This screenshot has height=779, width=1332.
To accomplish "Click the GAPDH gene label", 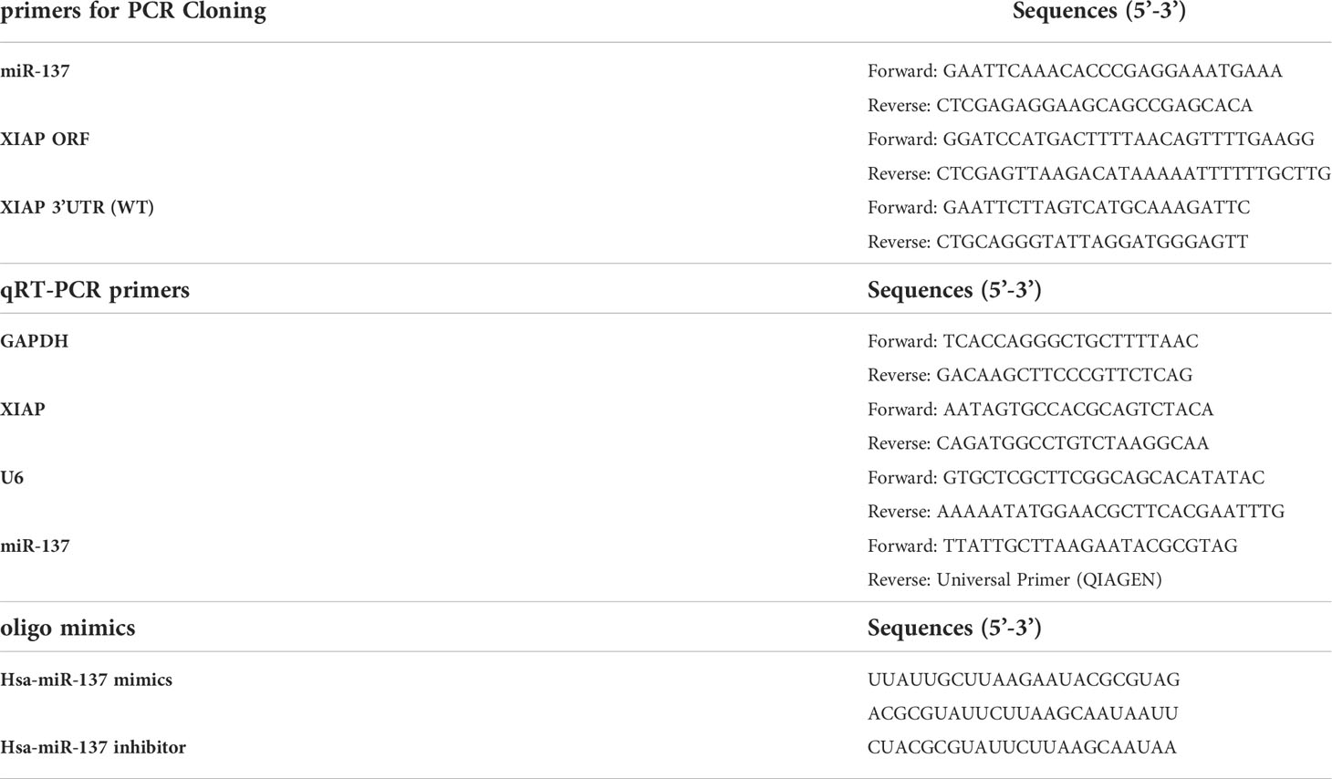I will coord(34,341).
